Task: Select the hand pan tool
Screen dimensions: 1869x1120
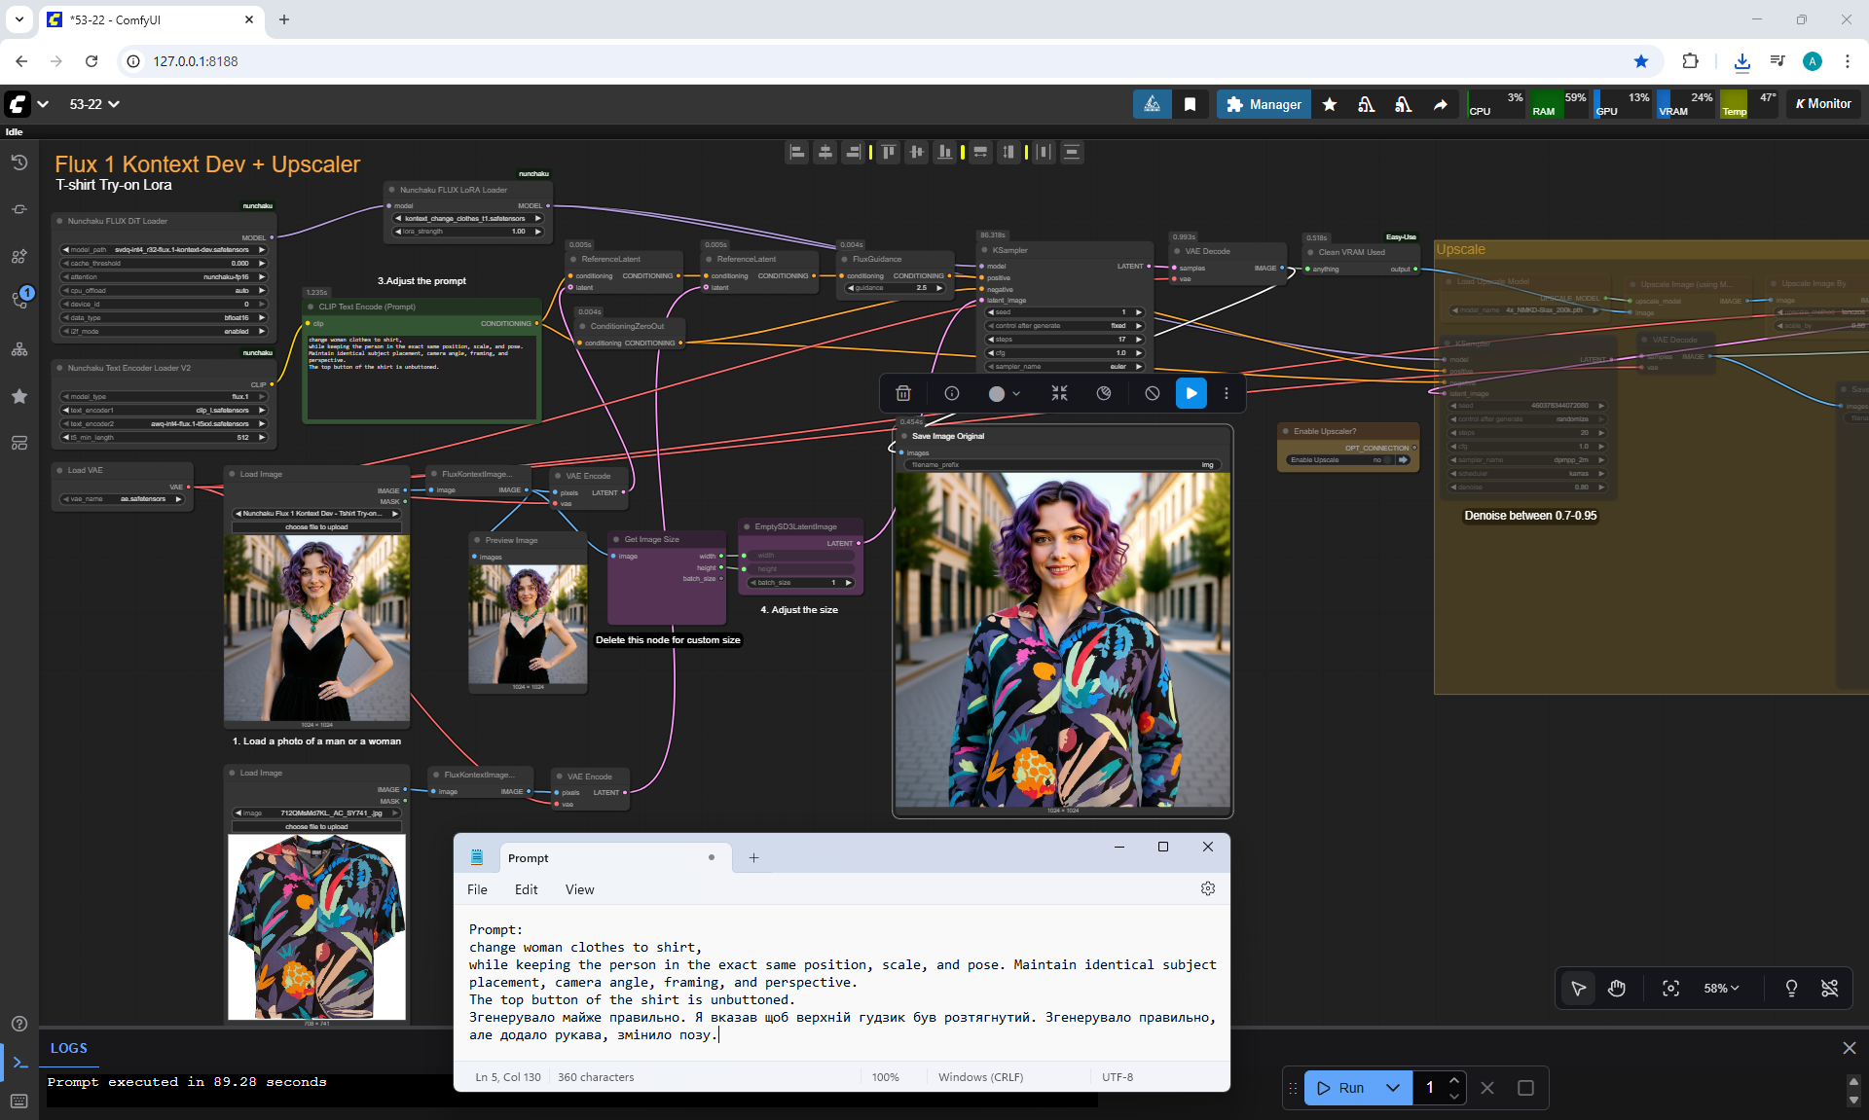Action: tap(1617, 989)
